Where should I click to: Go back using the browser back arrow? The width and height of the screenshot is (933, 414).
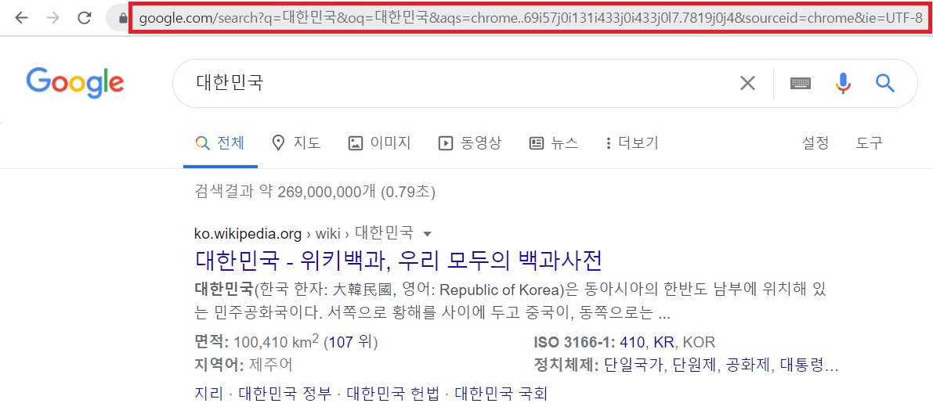pos(21,18)
